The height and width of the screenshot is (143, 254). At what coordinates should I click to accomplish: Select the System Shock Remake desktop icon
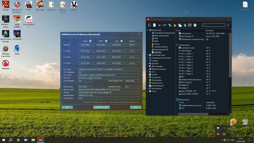point(6,36)
